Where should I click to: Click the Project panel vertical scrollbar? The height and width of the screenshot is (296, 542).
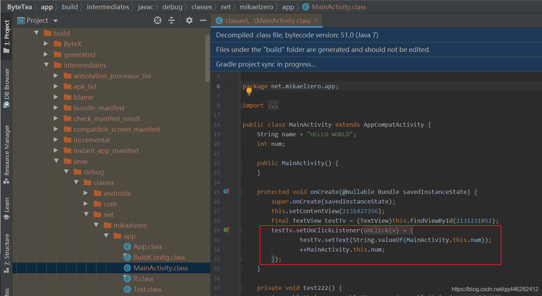tap(208, 59)
